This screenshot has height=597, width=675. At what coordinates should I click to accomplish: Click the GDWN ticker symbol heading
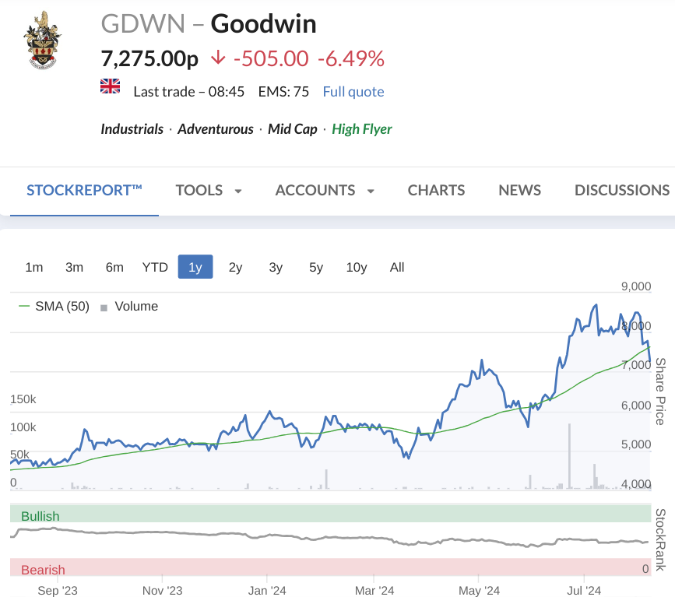point(143,23)
